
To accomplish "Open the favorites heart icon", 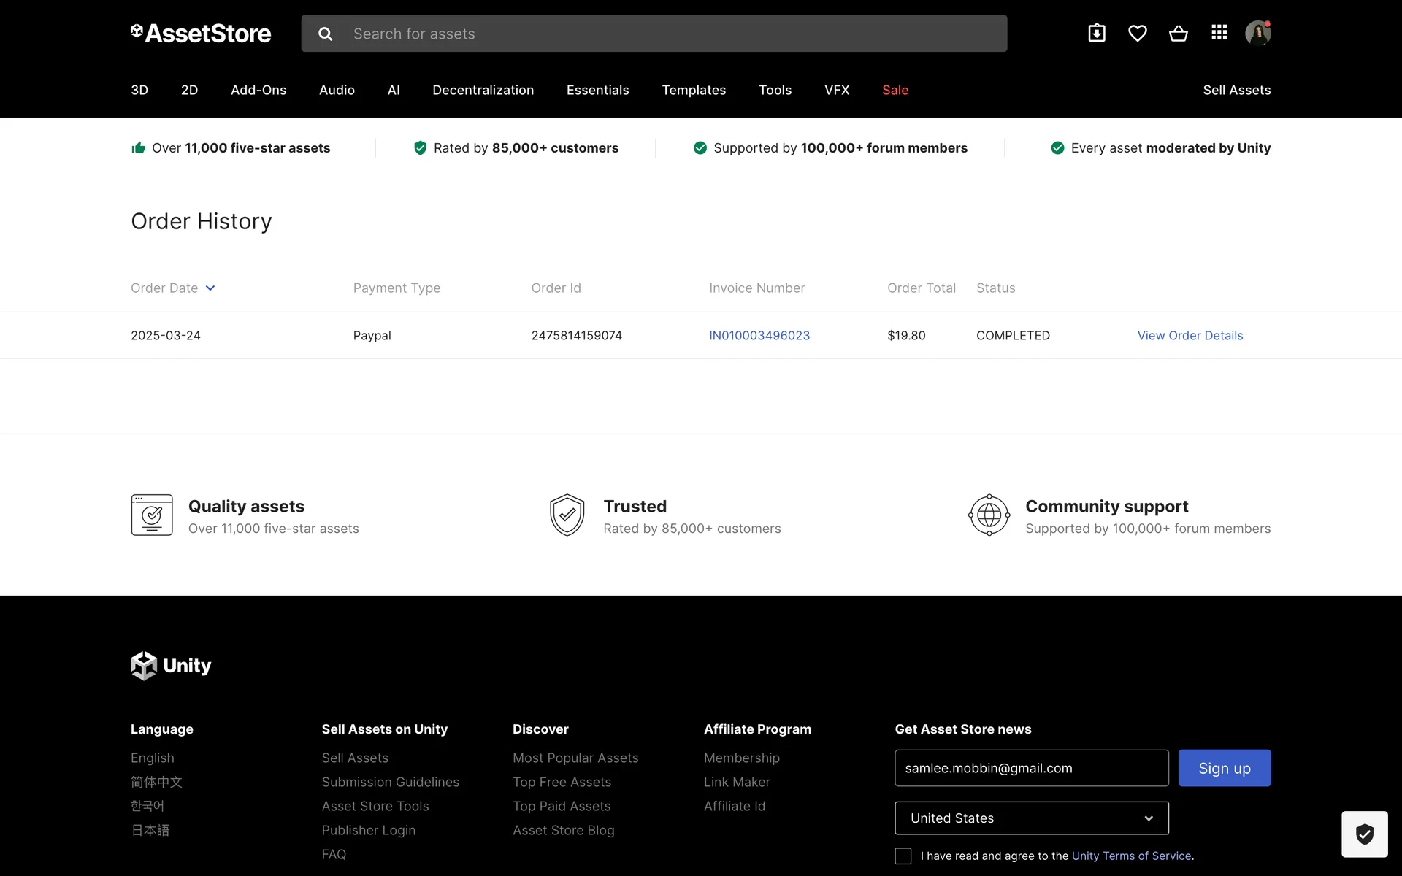I will click(x=1137, y=33).
